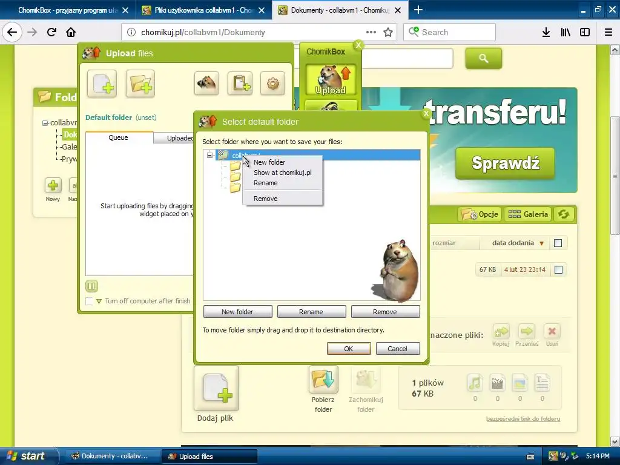The height and width of the screenshot is (465, 620).
Task: Confirm the folder dialog with OK
Action: (x=348, y=348)
